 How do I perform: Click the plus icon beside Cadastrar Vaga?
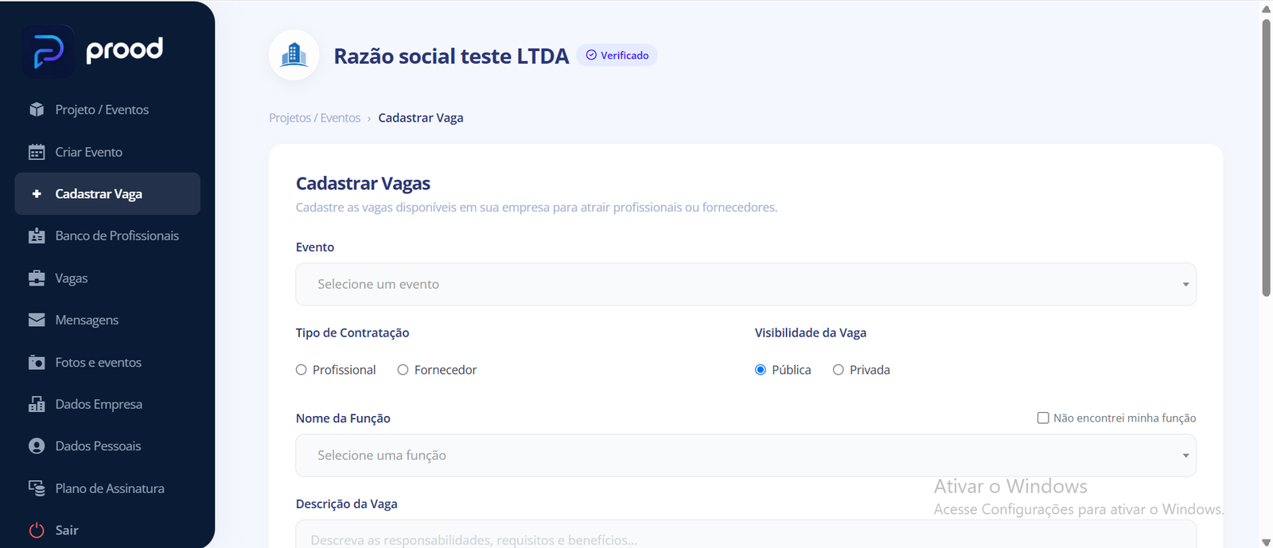point(37,193)
